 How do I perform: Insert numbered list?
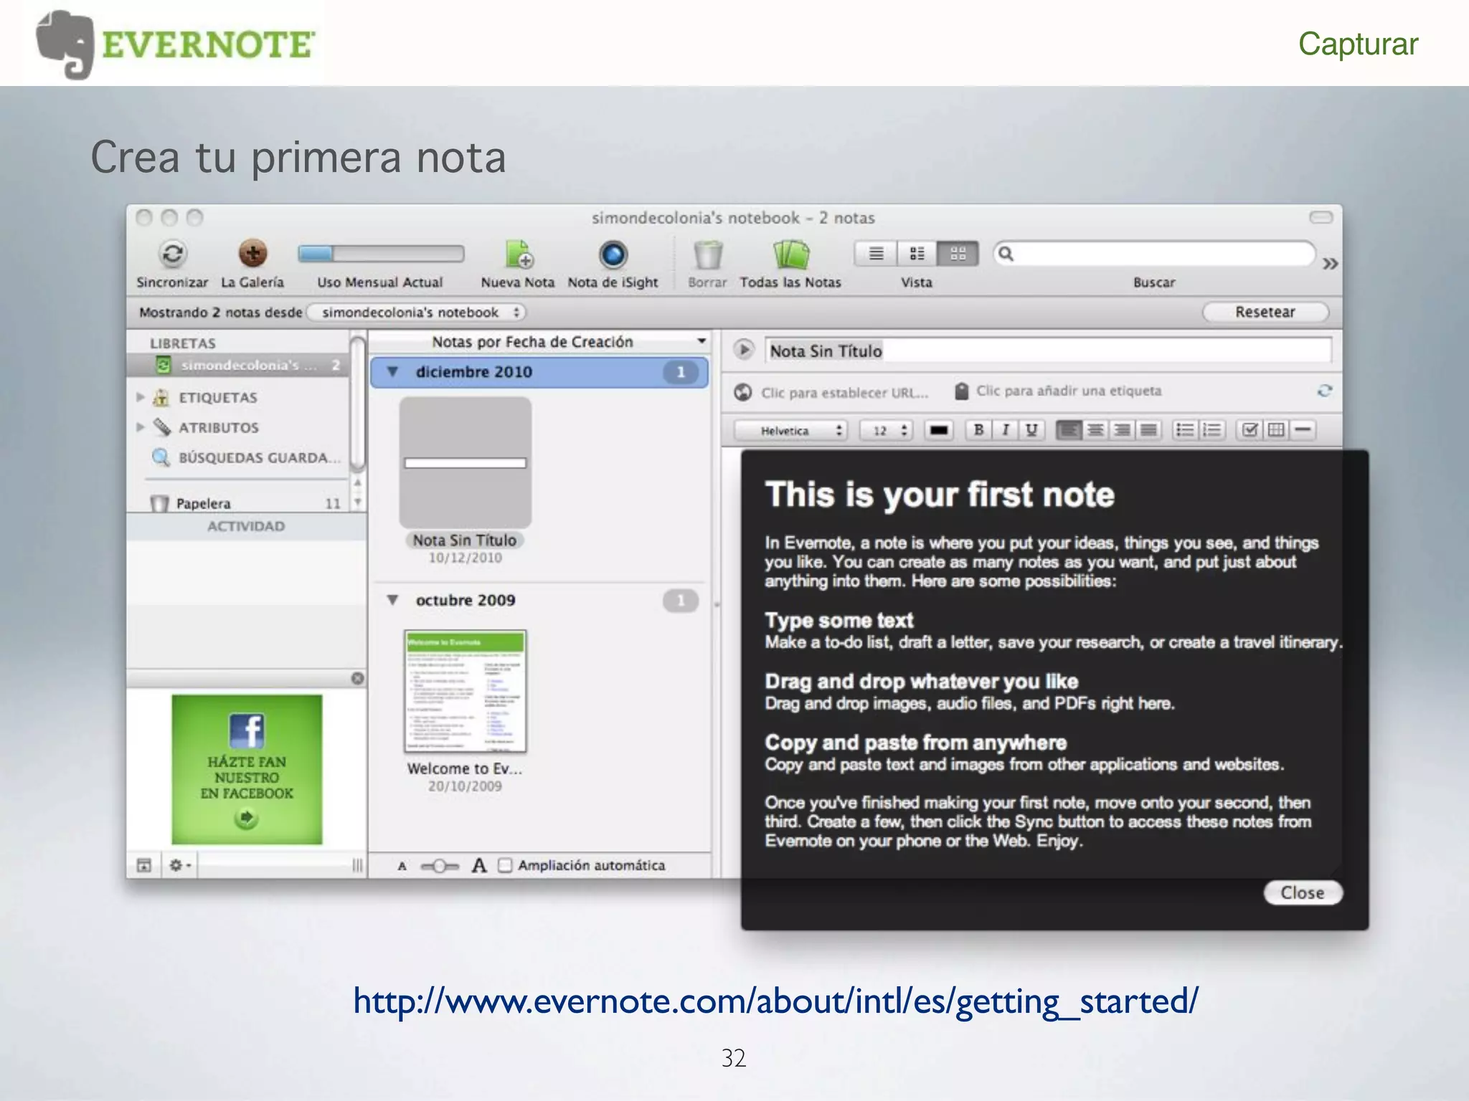coord(1211,430)
